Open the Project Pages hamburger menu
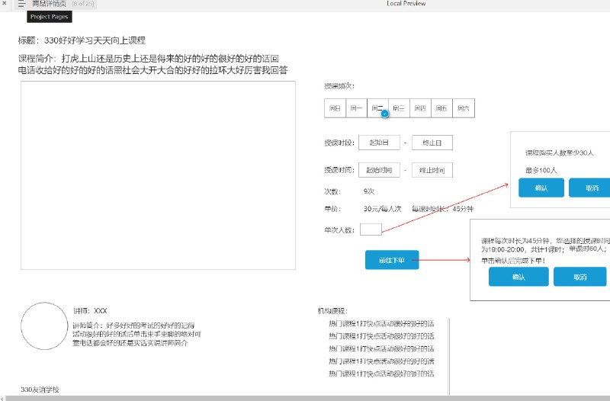610x401 pixels. point(21,4)
